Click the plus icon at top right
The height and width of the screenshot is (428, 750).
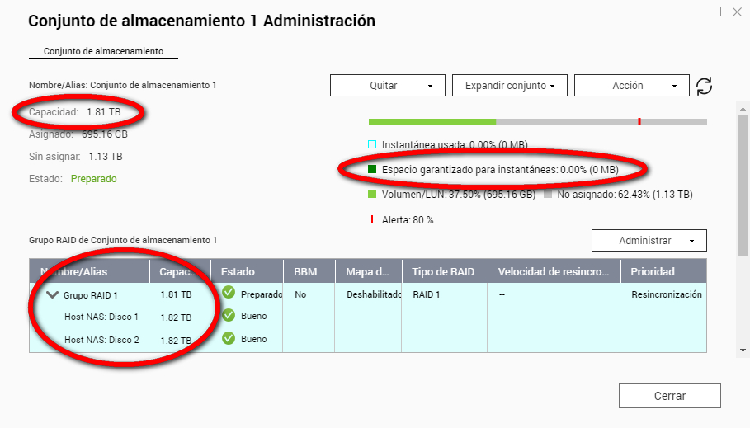point(720,12)
